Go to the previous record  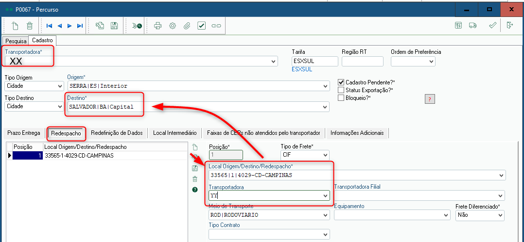(x=60, y=26)
